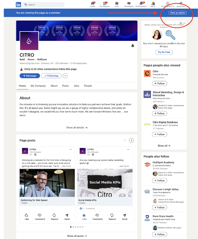Viewport: 198px width, 239px height.
Task: Select the Jobs tab on the page
Action: click(x=76, y=86)
